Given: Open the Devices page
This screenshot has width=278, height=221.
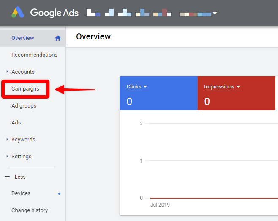Looking at the screenshot, I should point(21,193).
